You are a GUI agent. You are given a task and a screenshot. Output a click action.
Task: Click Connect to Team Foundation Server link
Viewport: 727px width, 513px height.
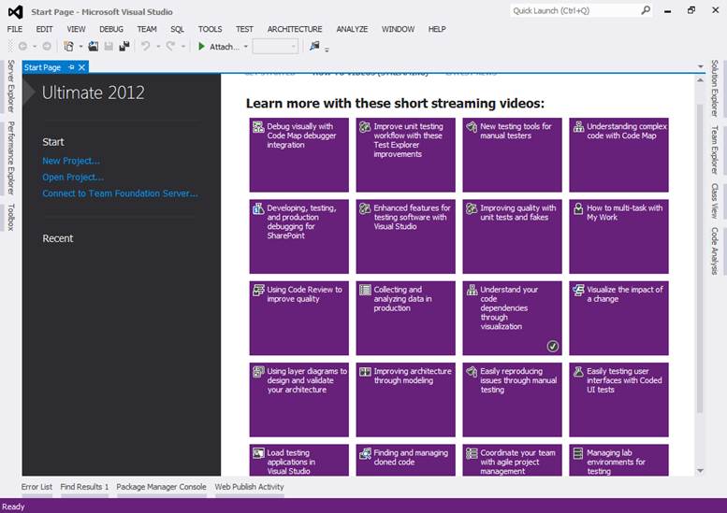[120, 193]
